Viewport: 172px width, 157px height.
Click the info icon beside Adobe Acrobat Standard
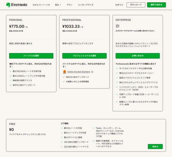pyautogui.click(x=92, y=72)
